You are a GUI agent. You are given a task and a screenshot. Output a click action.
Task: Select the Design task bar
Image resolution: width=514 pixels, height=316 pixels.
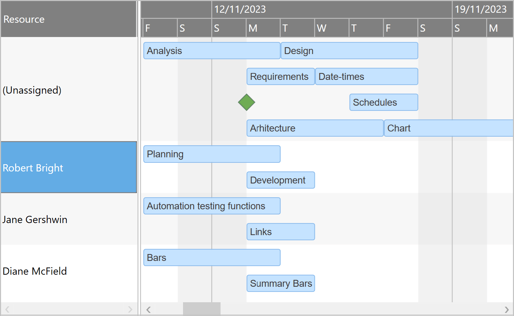pos(349,51)
